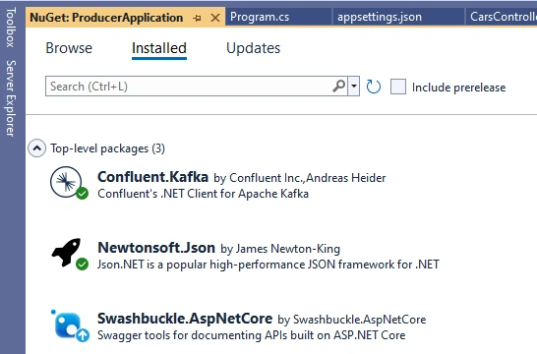537x354 pixels.
Task: Open the search history dropdown arrow
Action: coord(354,87)
